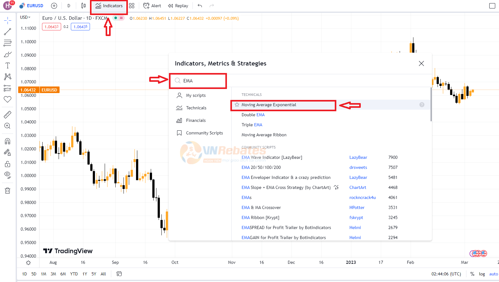Open the candlestick chart style menu
This screenshot has height=282, width=499.
[x=83, y=6]
